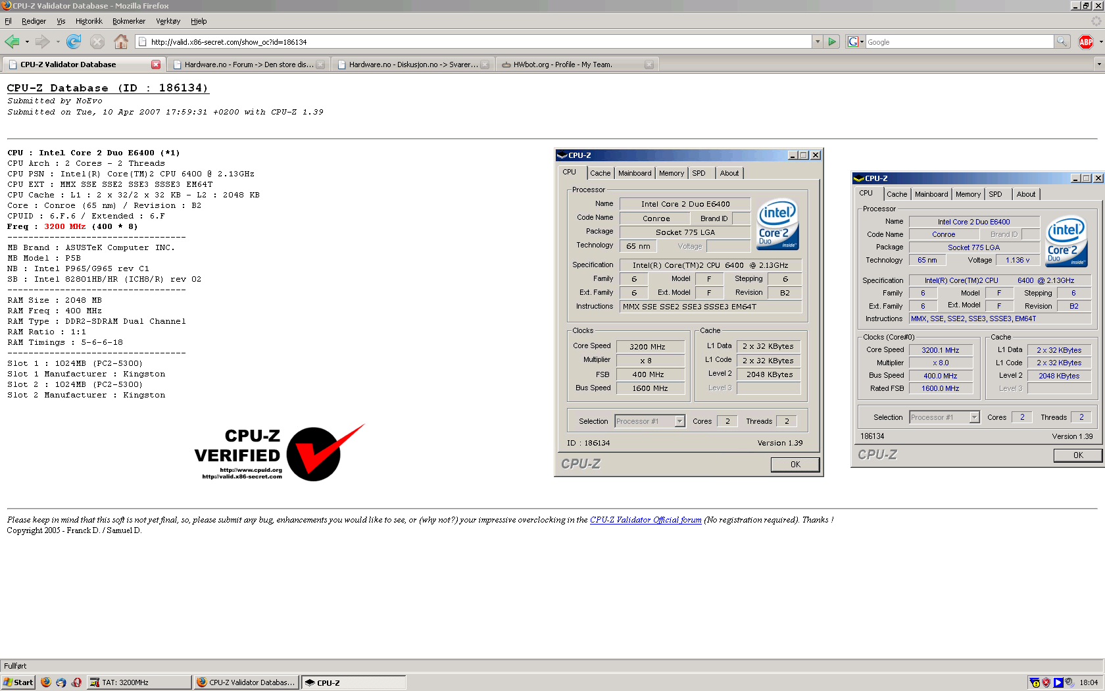Open the Historikk menu

click(89, 21)
